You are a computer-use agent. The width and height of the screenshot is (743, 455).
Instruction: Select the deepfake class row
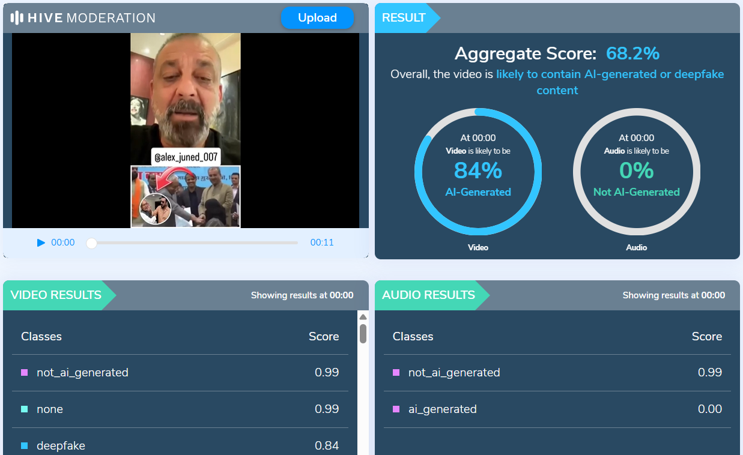[x=180, y=445]
